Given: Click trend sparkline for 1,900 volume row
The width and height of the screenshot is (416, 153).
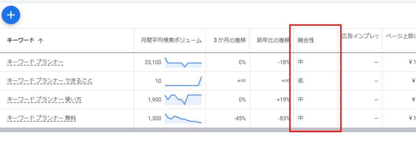Looking at the screenshot, I should pos(183,99).
